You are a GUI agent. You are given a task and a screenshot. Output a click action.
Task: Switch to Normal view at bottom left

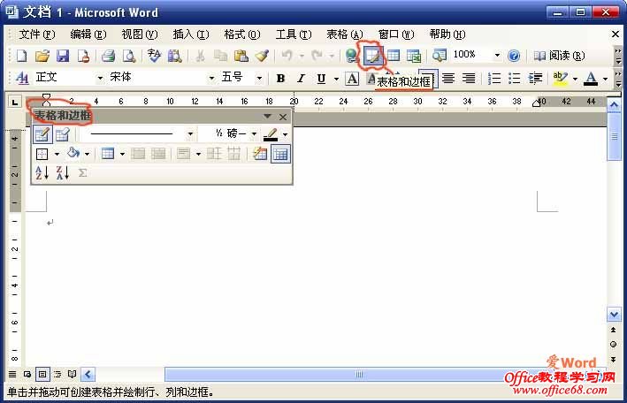(x=12, y=375)
